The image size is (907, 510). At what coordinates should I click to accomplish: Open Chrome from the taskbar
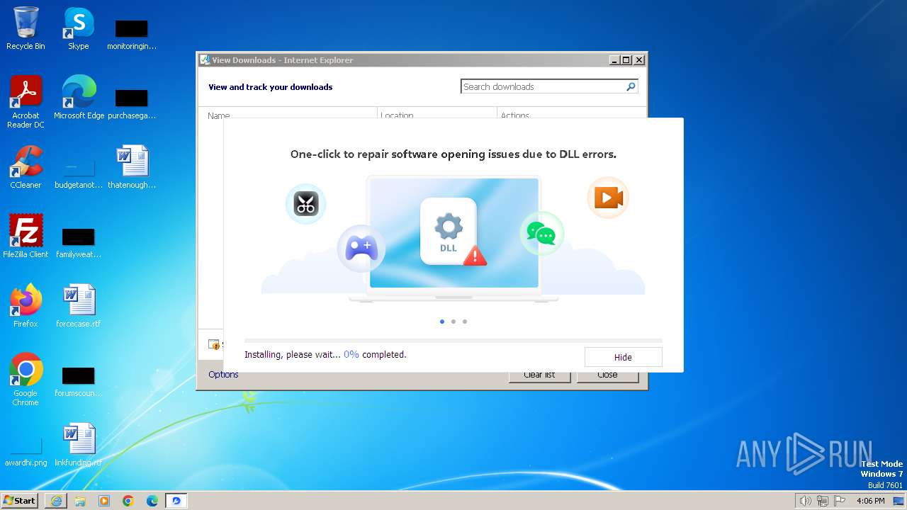point(128,501)
